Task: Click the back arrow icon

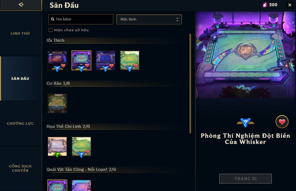Action: (x=21, y=4)
